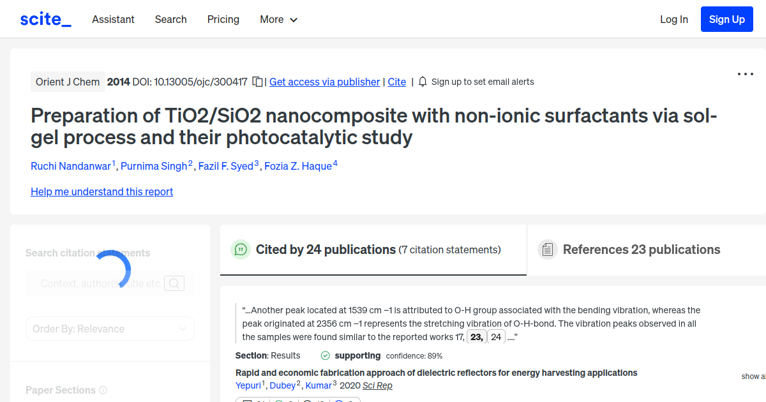Image resolution: width=766 pixels, height=402 pixels.
Task: Click the document icon beside References
Action: [548, 249]
